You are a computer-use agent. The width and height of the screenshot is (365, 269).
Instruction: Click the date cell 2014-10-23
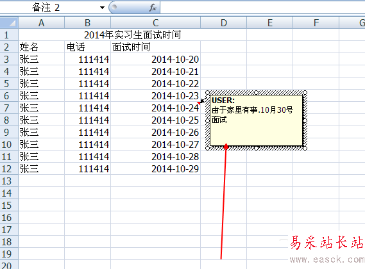[x=155, y=96]
